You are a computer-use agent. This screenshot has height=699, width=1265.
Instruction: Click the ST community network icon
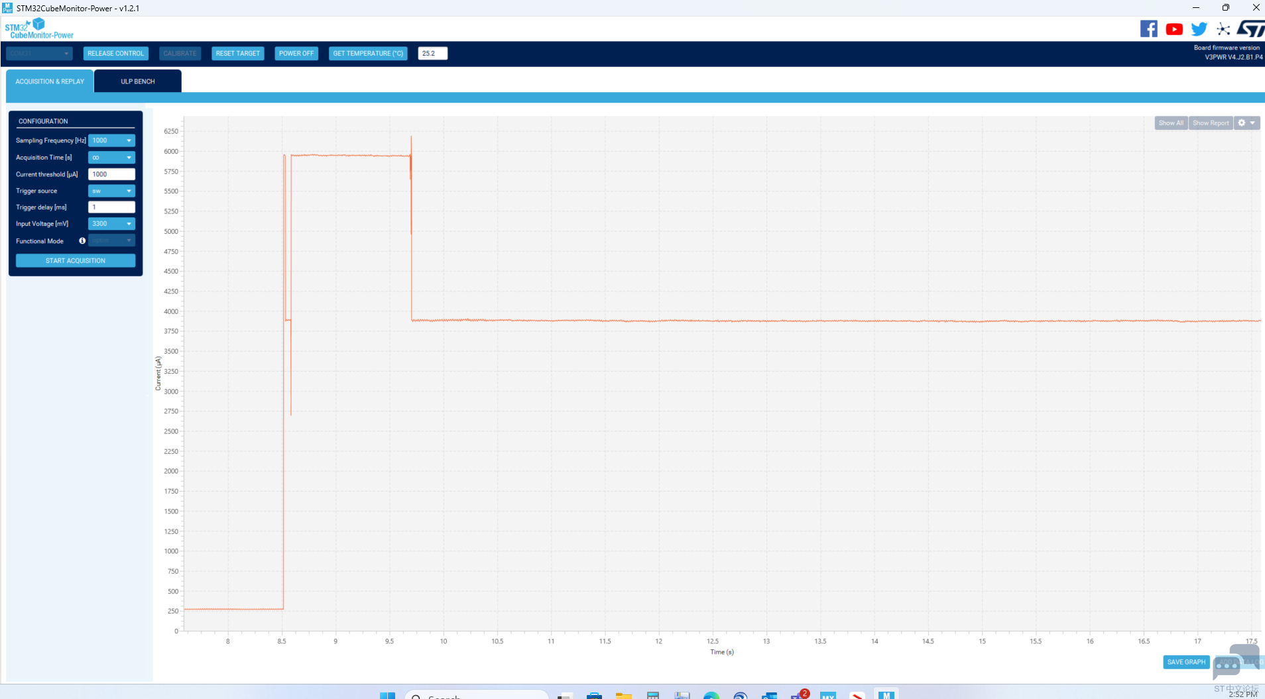[1223, 29]
